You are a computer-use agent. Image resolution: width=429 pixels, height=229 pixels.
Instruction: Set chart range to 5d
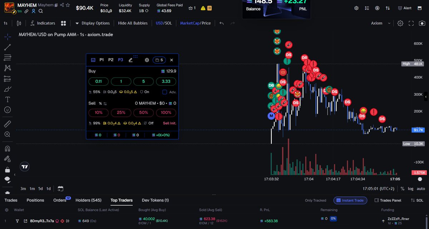41,189
